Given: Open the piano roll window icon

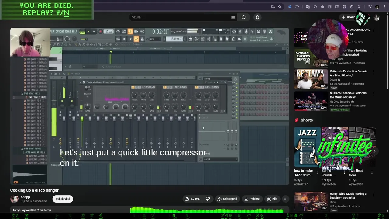Looking at the screenshot, I should pyautogui.click(x=196, y=39).
